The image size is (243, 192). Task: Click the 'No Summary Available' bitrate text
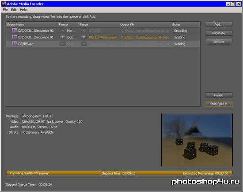pyautogui.click(x=38, y=132)
